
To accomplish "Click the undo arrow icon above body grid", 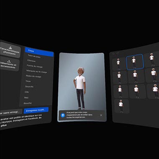I will pos(113,54).
